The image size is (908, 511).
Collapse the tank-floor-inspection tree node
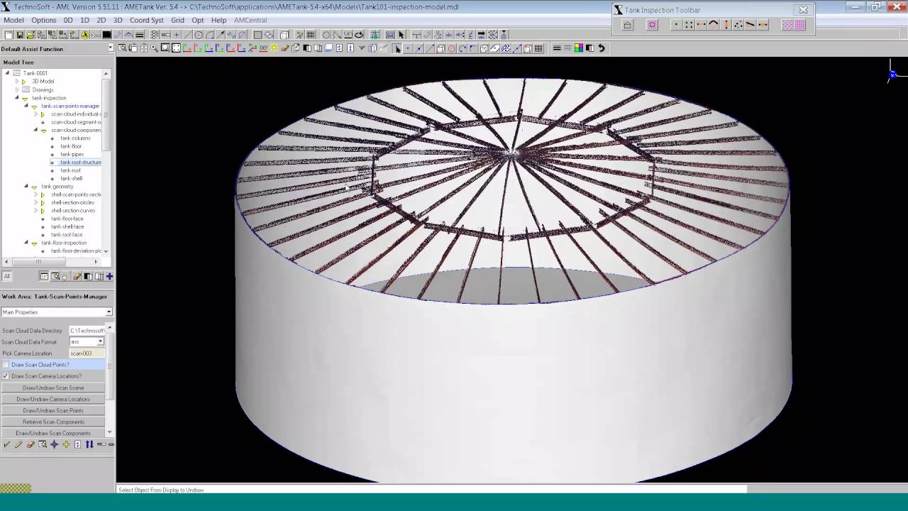coord(26,243)
